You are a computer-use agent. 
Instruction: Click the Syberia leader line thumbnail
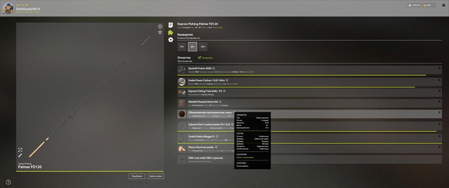[182, 126]
